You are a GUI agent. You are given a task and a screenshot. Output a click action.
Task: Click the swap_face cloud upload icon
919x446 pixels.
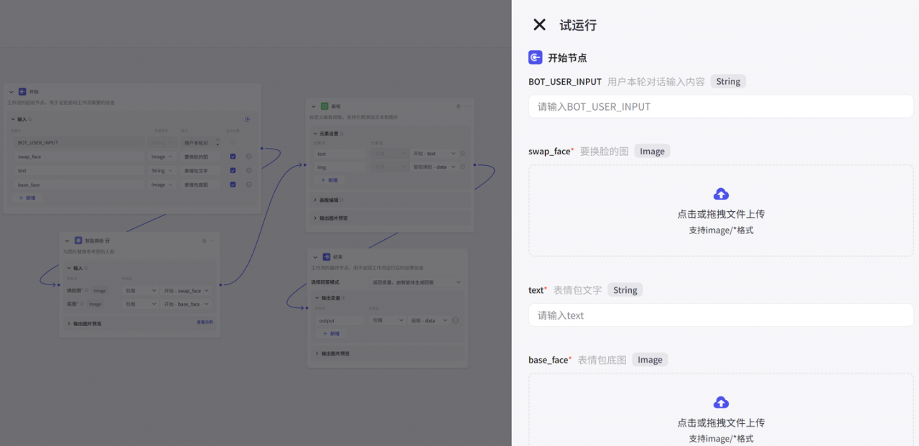[x=721, y=194]
